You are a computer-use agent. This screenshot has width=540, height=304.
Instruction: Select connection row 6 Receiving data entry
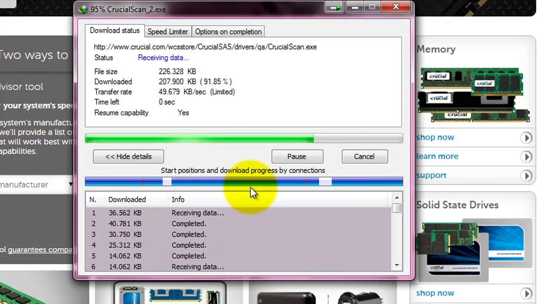(238, 266)
